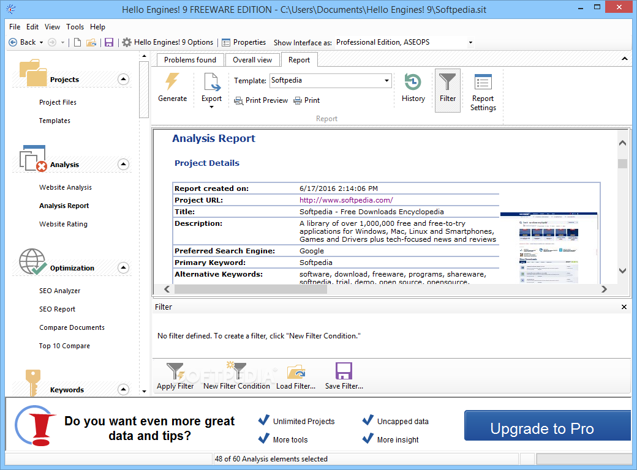The width and height of the screenshot is (637, 470).
Task: Click the Keywords key icon
Action: click(32, 382)
